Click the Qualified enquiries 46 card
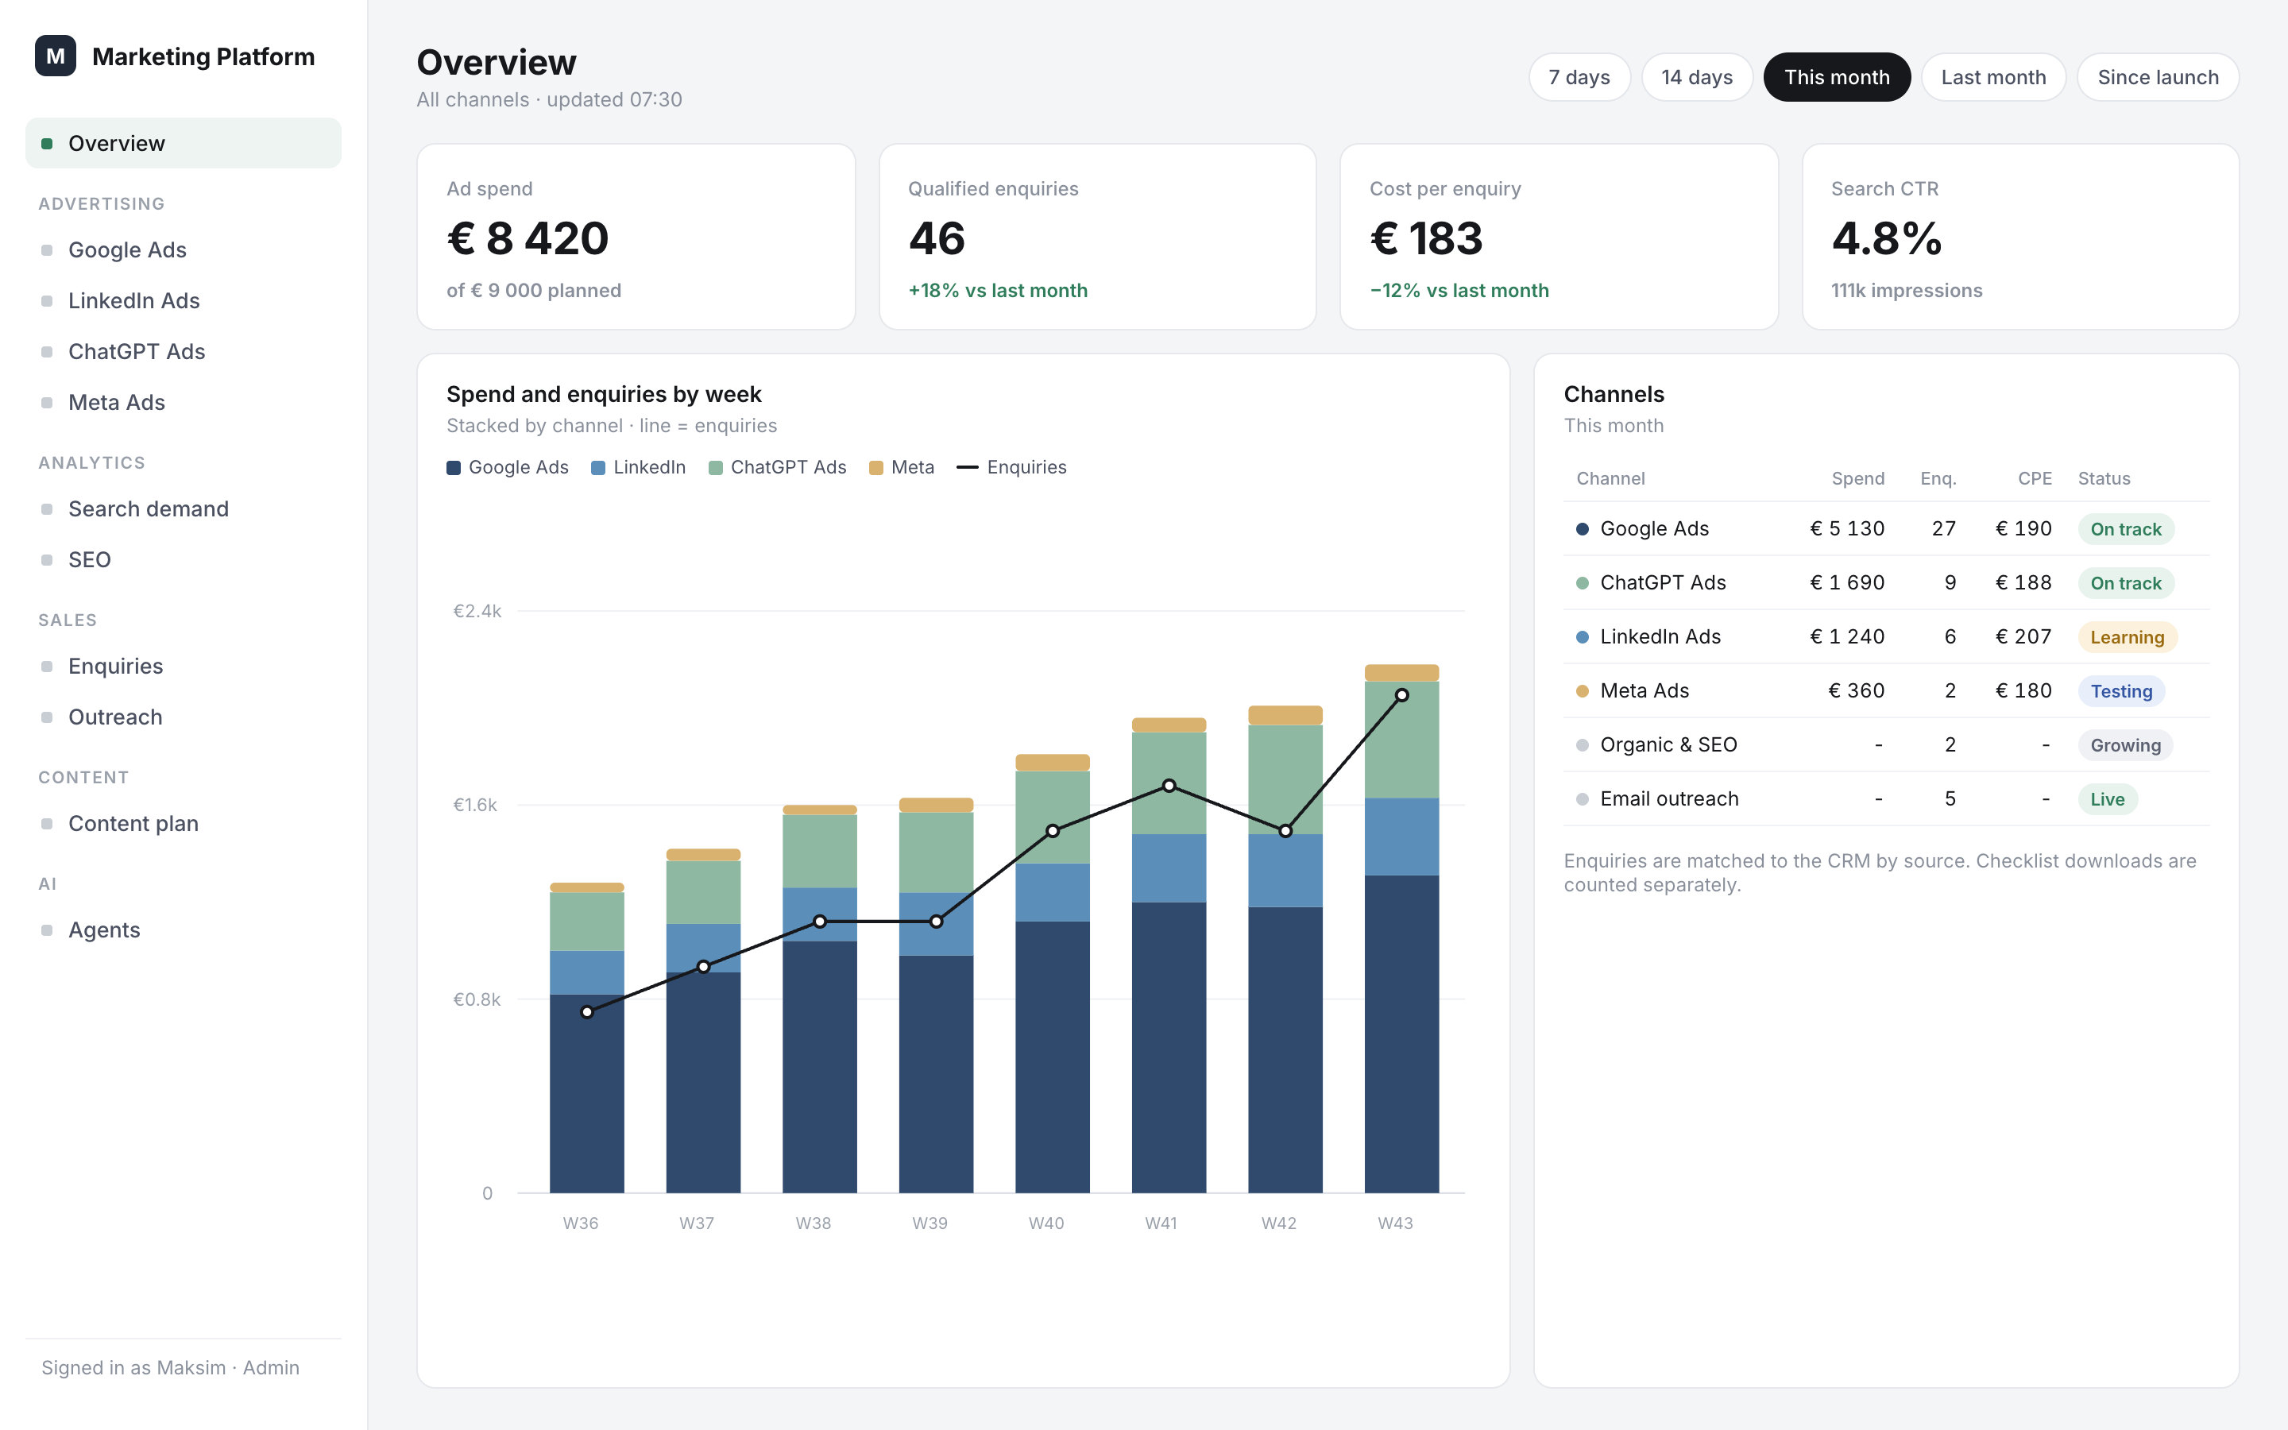The width and height of the screenshot is (2288, 1430). point(1098,237)
